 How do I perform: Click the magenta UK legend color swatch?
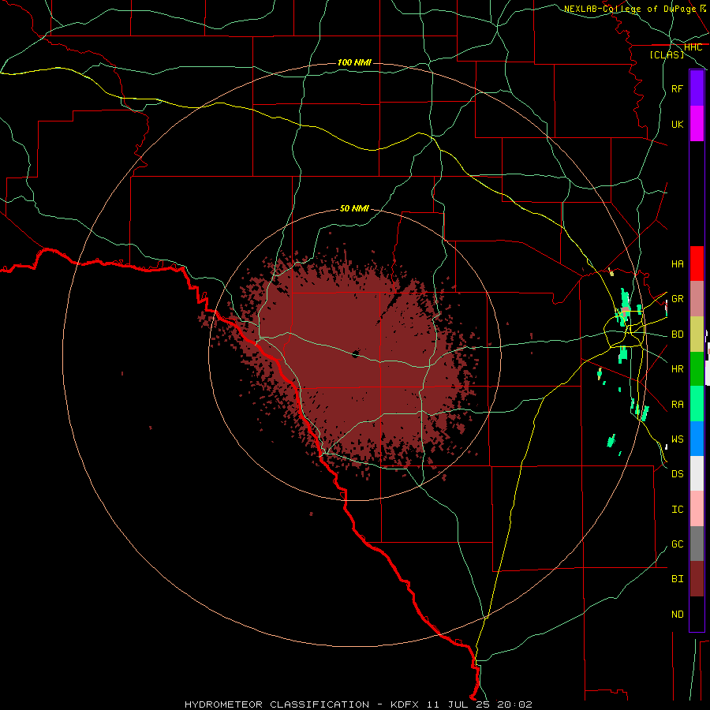[x=697, y=124]
